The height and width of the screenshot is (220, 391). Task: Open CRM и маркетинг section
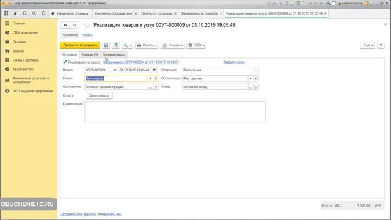[25, 32]
